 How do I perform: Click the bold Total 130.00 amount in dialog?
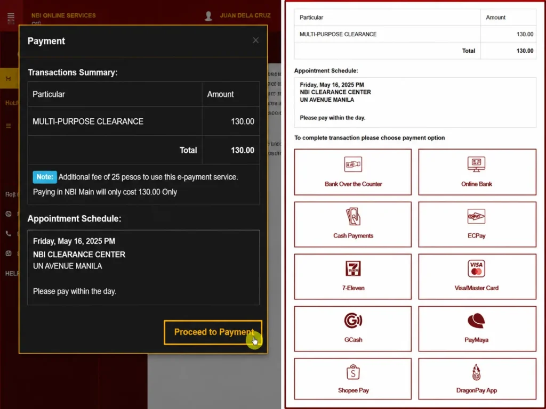(x=243, y=150)
